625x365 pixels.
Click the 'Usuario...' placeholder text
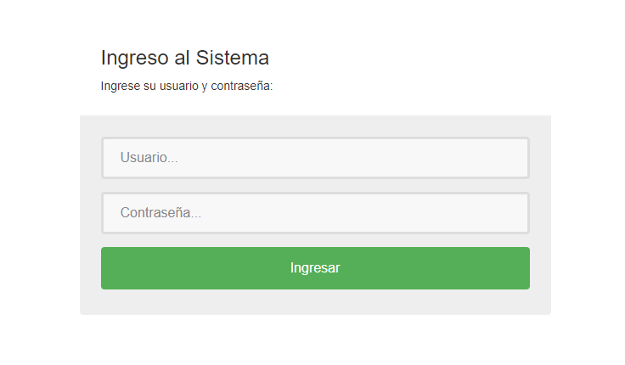[149, 158]
